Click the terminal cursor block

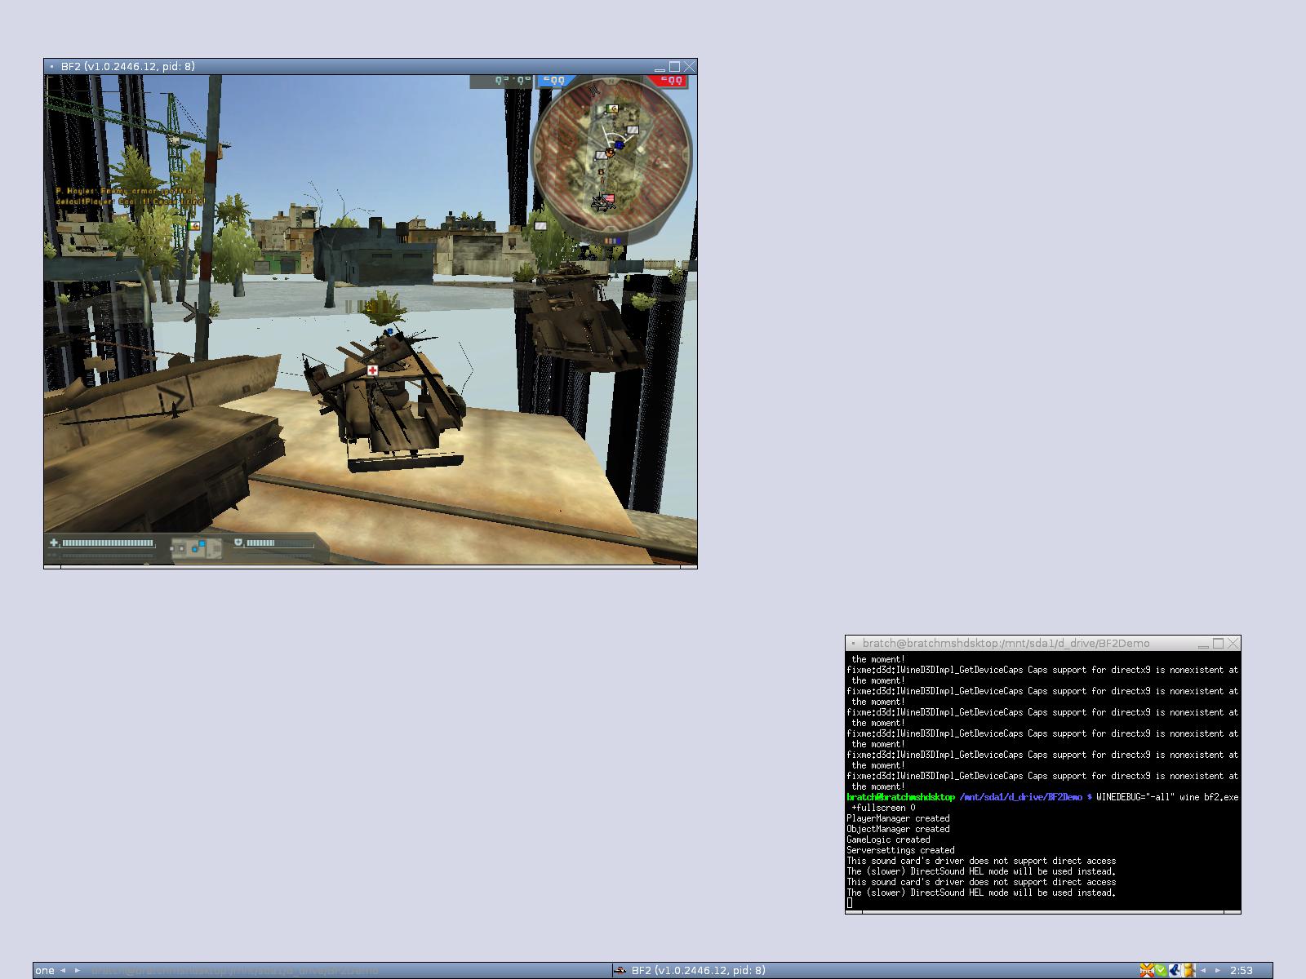tap(850, 902)
